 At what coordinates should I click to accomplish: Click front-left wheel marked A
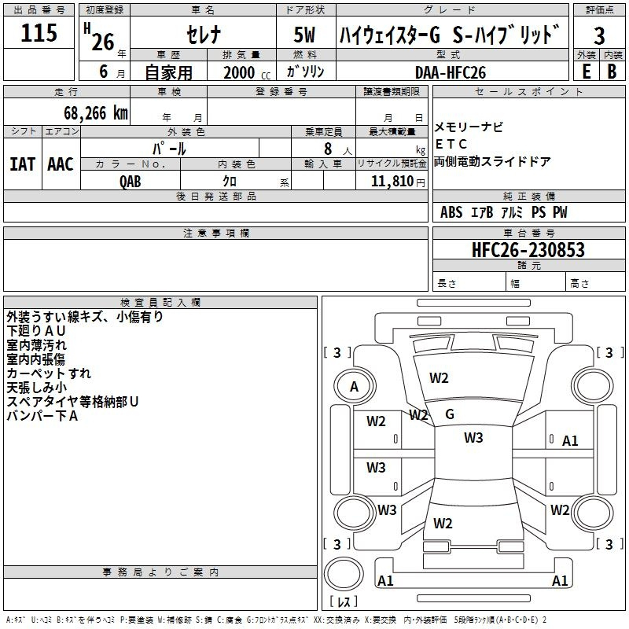355,386
